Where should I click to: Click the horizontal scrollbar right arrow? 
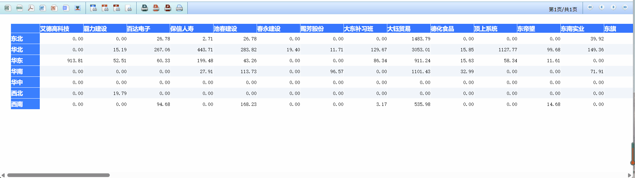tap(629, 175)
